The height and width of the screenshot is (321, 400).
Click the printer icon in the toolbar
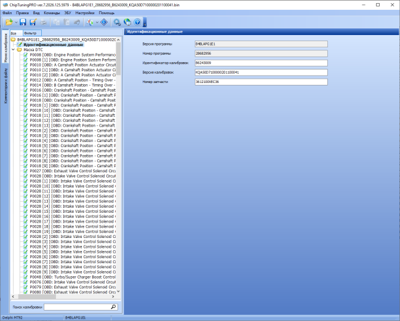[x=44, y=22]
